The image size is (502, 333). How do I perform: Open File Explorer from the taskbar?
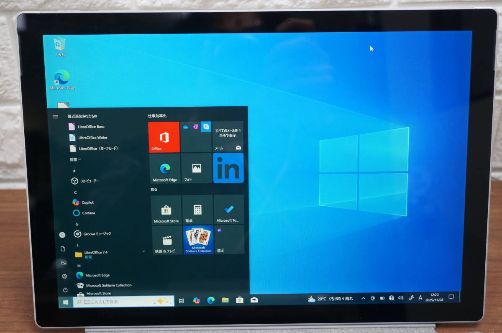(225, 300)
